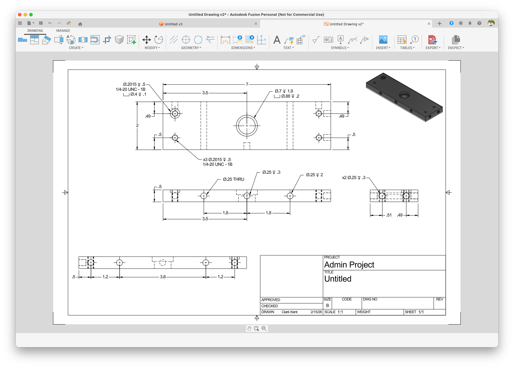This screenshot has width=514, height=368.
Task: Click the new tab plus button
Action: point(439,24)
